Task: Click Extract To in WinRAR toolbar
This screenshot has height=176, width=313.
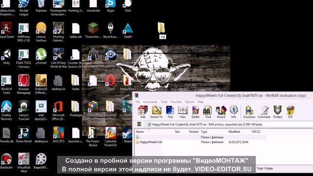Action: pyautogui.click(x=156, y=112)
